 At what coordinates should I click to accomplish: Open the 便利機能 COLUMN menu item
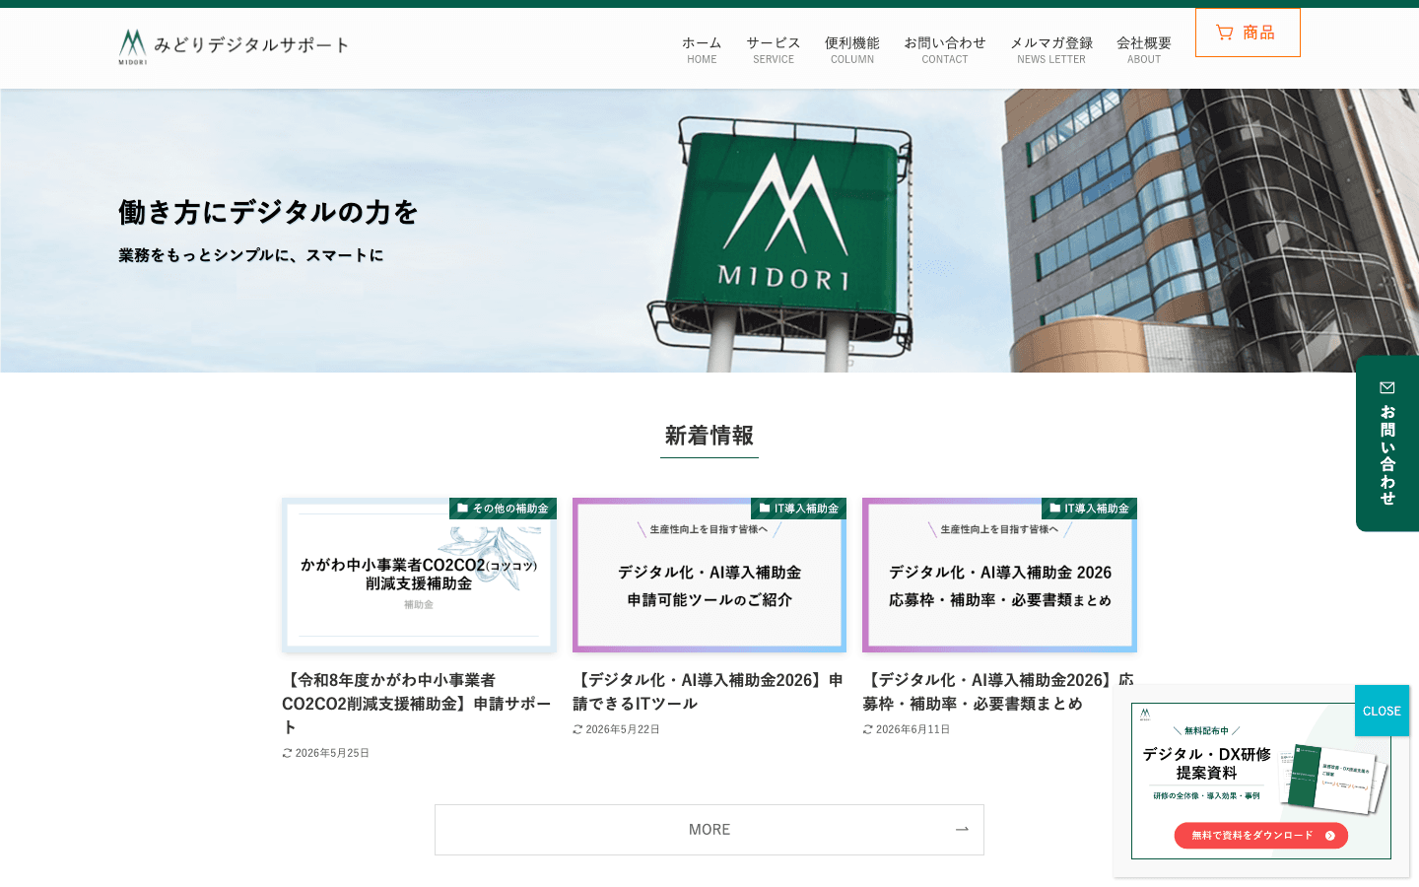852,49
